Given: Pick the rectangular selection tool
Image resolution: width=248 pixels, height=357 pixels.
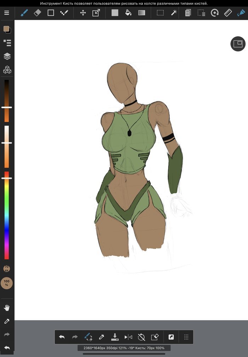Looking at the screenshot, I should click(x=160, y=13).
